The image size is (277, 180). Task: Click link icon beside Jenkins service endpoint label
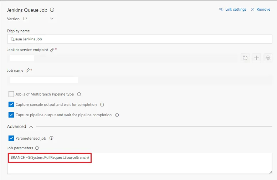point(52,50)
